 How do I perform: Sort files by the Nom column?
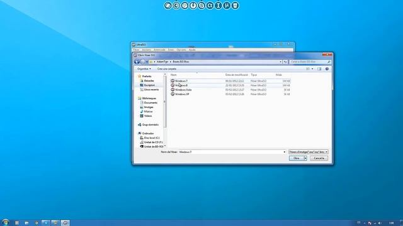pyautogui.click(x=174, y=75)
